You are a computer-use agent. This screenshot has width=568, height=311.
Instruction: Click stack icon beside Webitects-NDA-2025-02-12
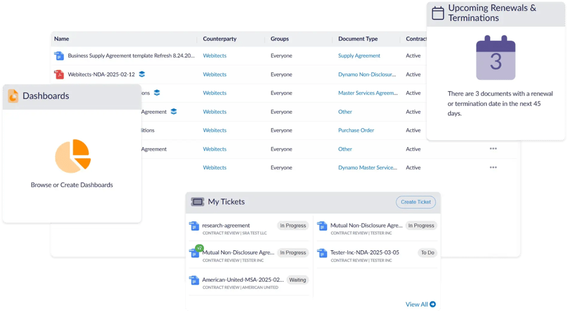142,74
